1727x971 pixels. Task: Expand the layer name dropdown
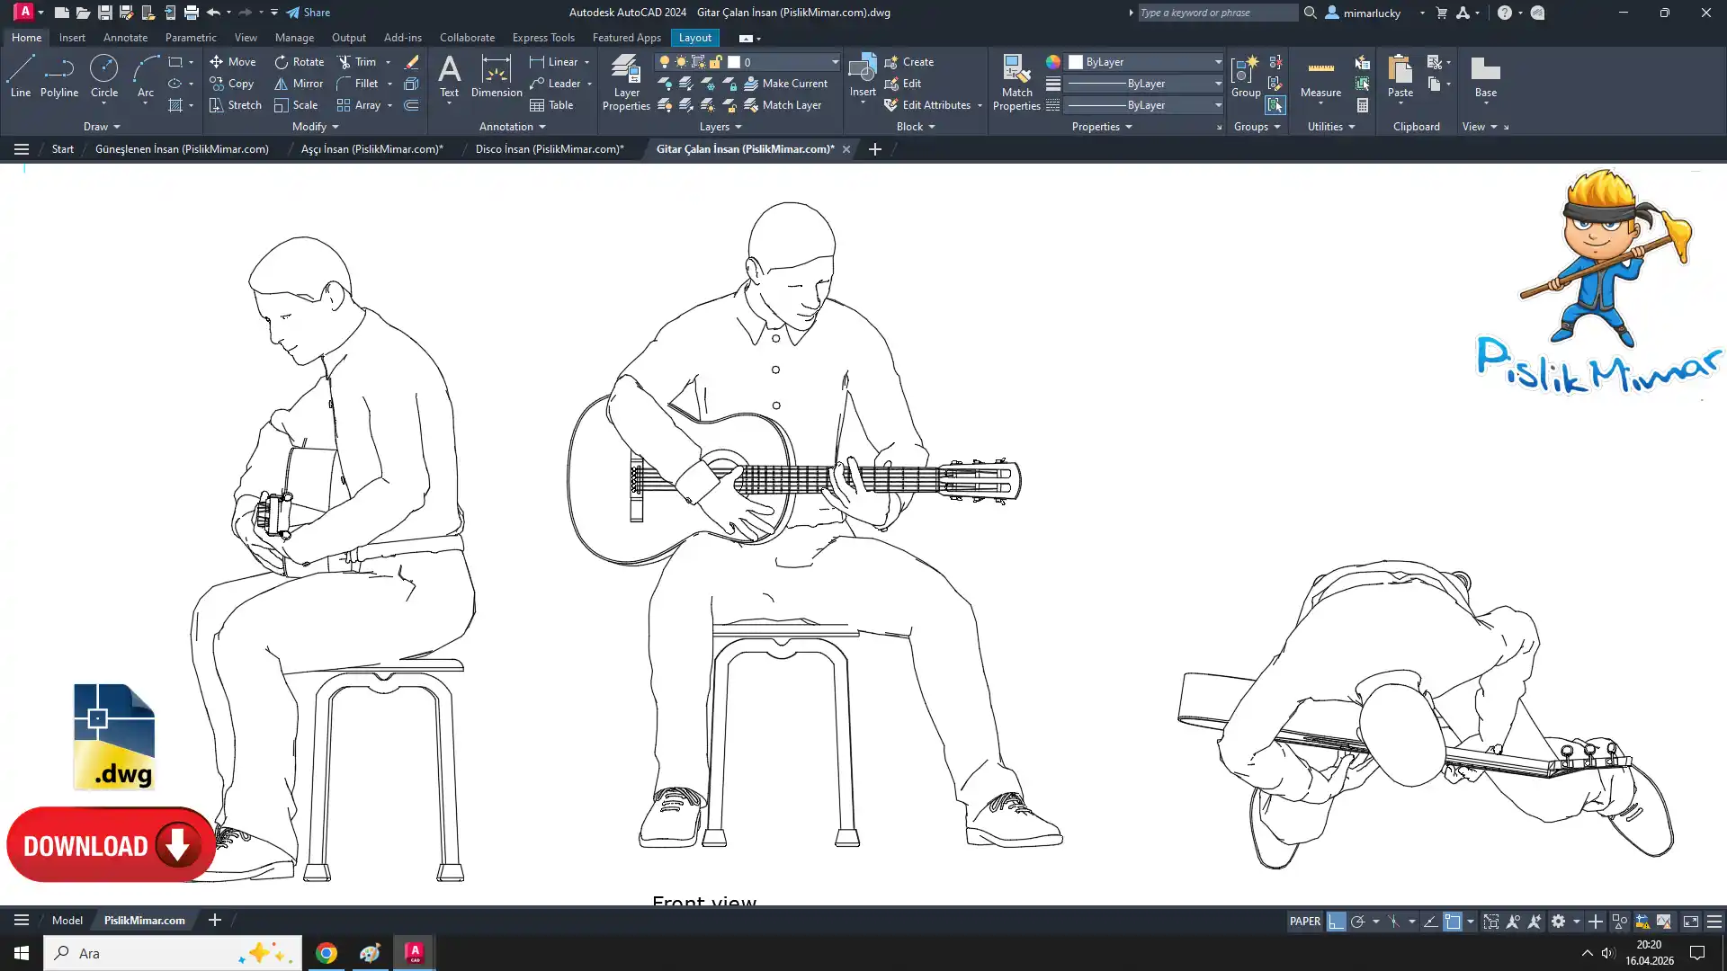pos(835,62)
